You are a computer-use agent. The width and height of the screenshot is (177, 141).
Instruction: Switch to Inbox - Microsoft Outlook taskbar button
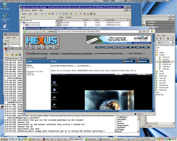coord(35,139)
